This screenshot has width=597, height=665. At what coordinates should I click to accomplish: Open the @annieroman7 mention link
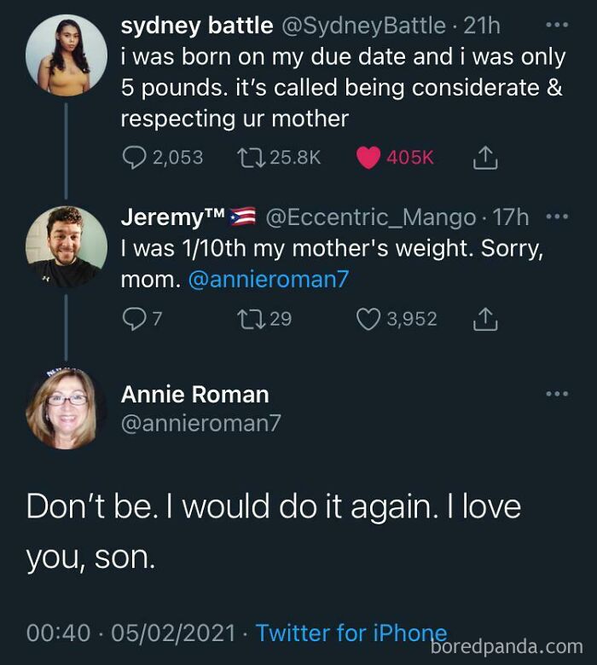coord(268,280)
